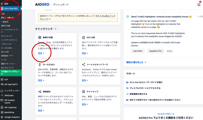
Task: Click the リンクチェッカー sidebar icon
Action: tap(2, 91)
